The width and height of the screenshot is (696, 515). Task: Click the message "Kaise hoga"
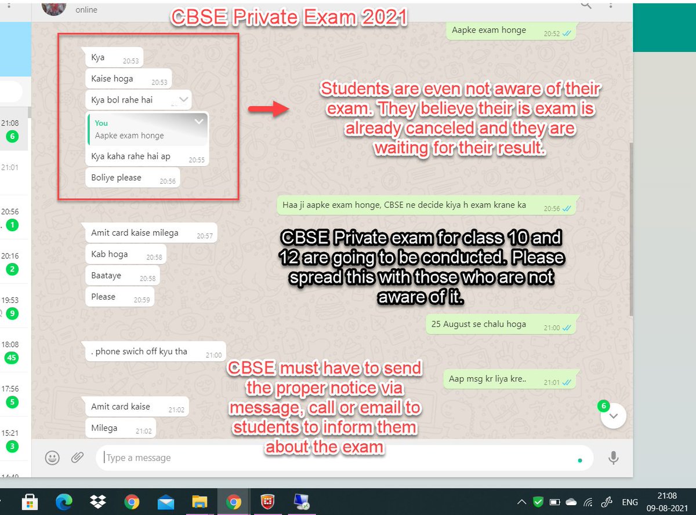128,79
